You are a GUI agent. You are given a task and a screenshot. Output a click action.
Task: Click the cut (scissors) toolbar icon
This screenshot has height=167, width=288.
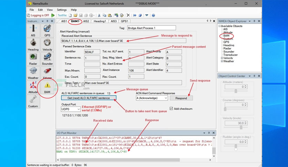[99, 15]
